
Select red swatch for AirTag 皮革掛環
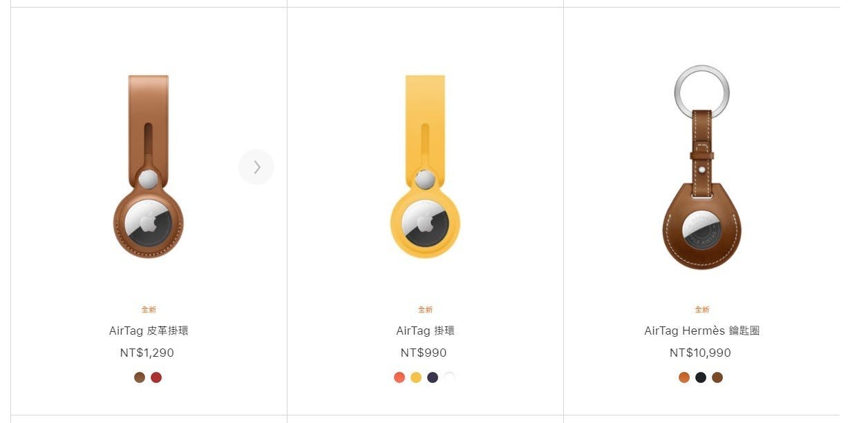click(156, 377)
